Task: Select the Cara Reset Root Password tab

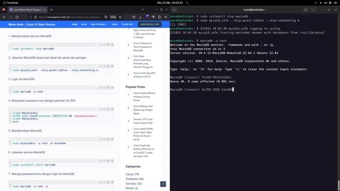Action: [28, 10]
